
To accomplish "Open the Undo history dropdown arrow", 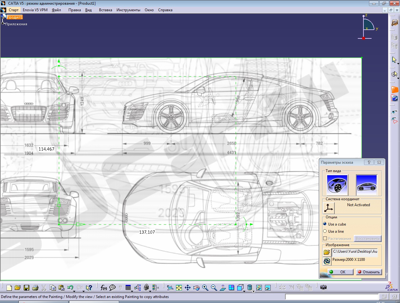I will click(x=74, y=291).
